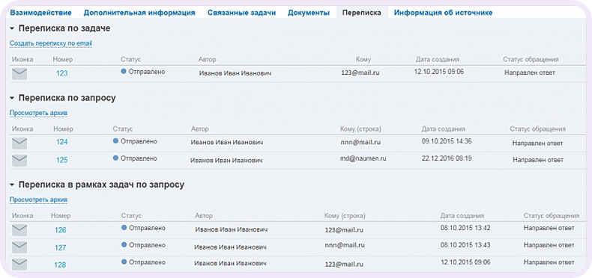The width and height of the screenshot is (592, 278).
Task: Click 'Просмотреть архив' under Переписка по запросу
Action: pyautogui.click(x=38, y=113)
